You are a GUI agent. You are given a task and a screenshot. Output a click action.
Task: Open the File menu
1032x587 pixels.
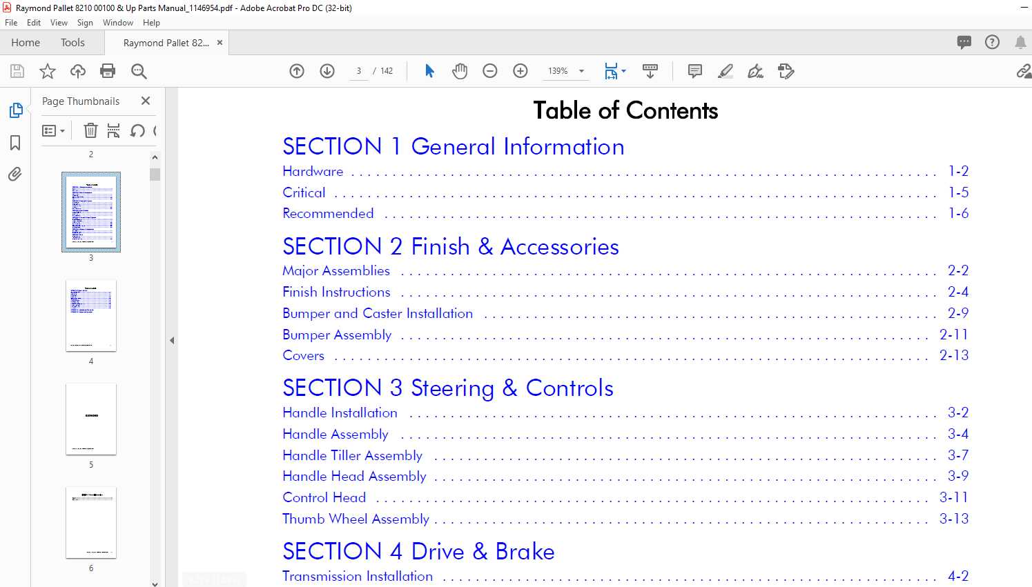pos(11,23)
